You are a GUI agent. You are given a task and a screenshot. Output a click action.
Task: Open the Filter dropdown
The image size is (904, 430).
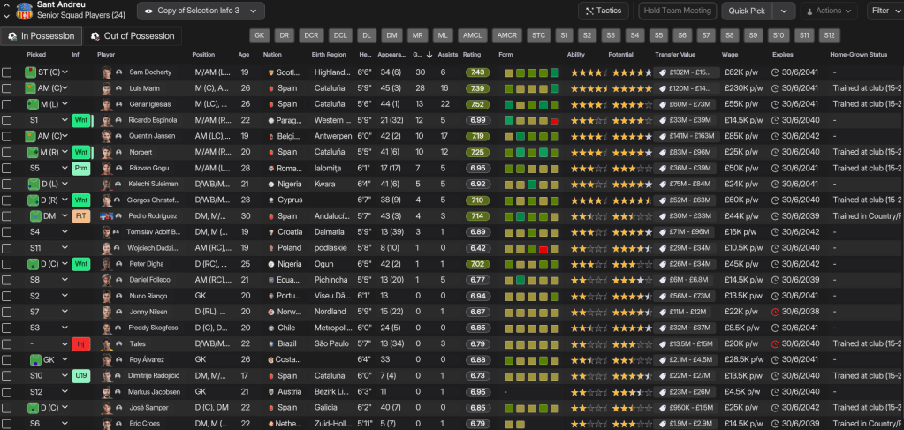884,11
